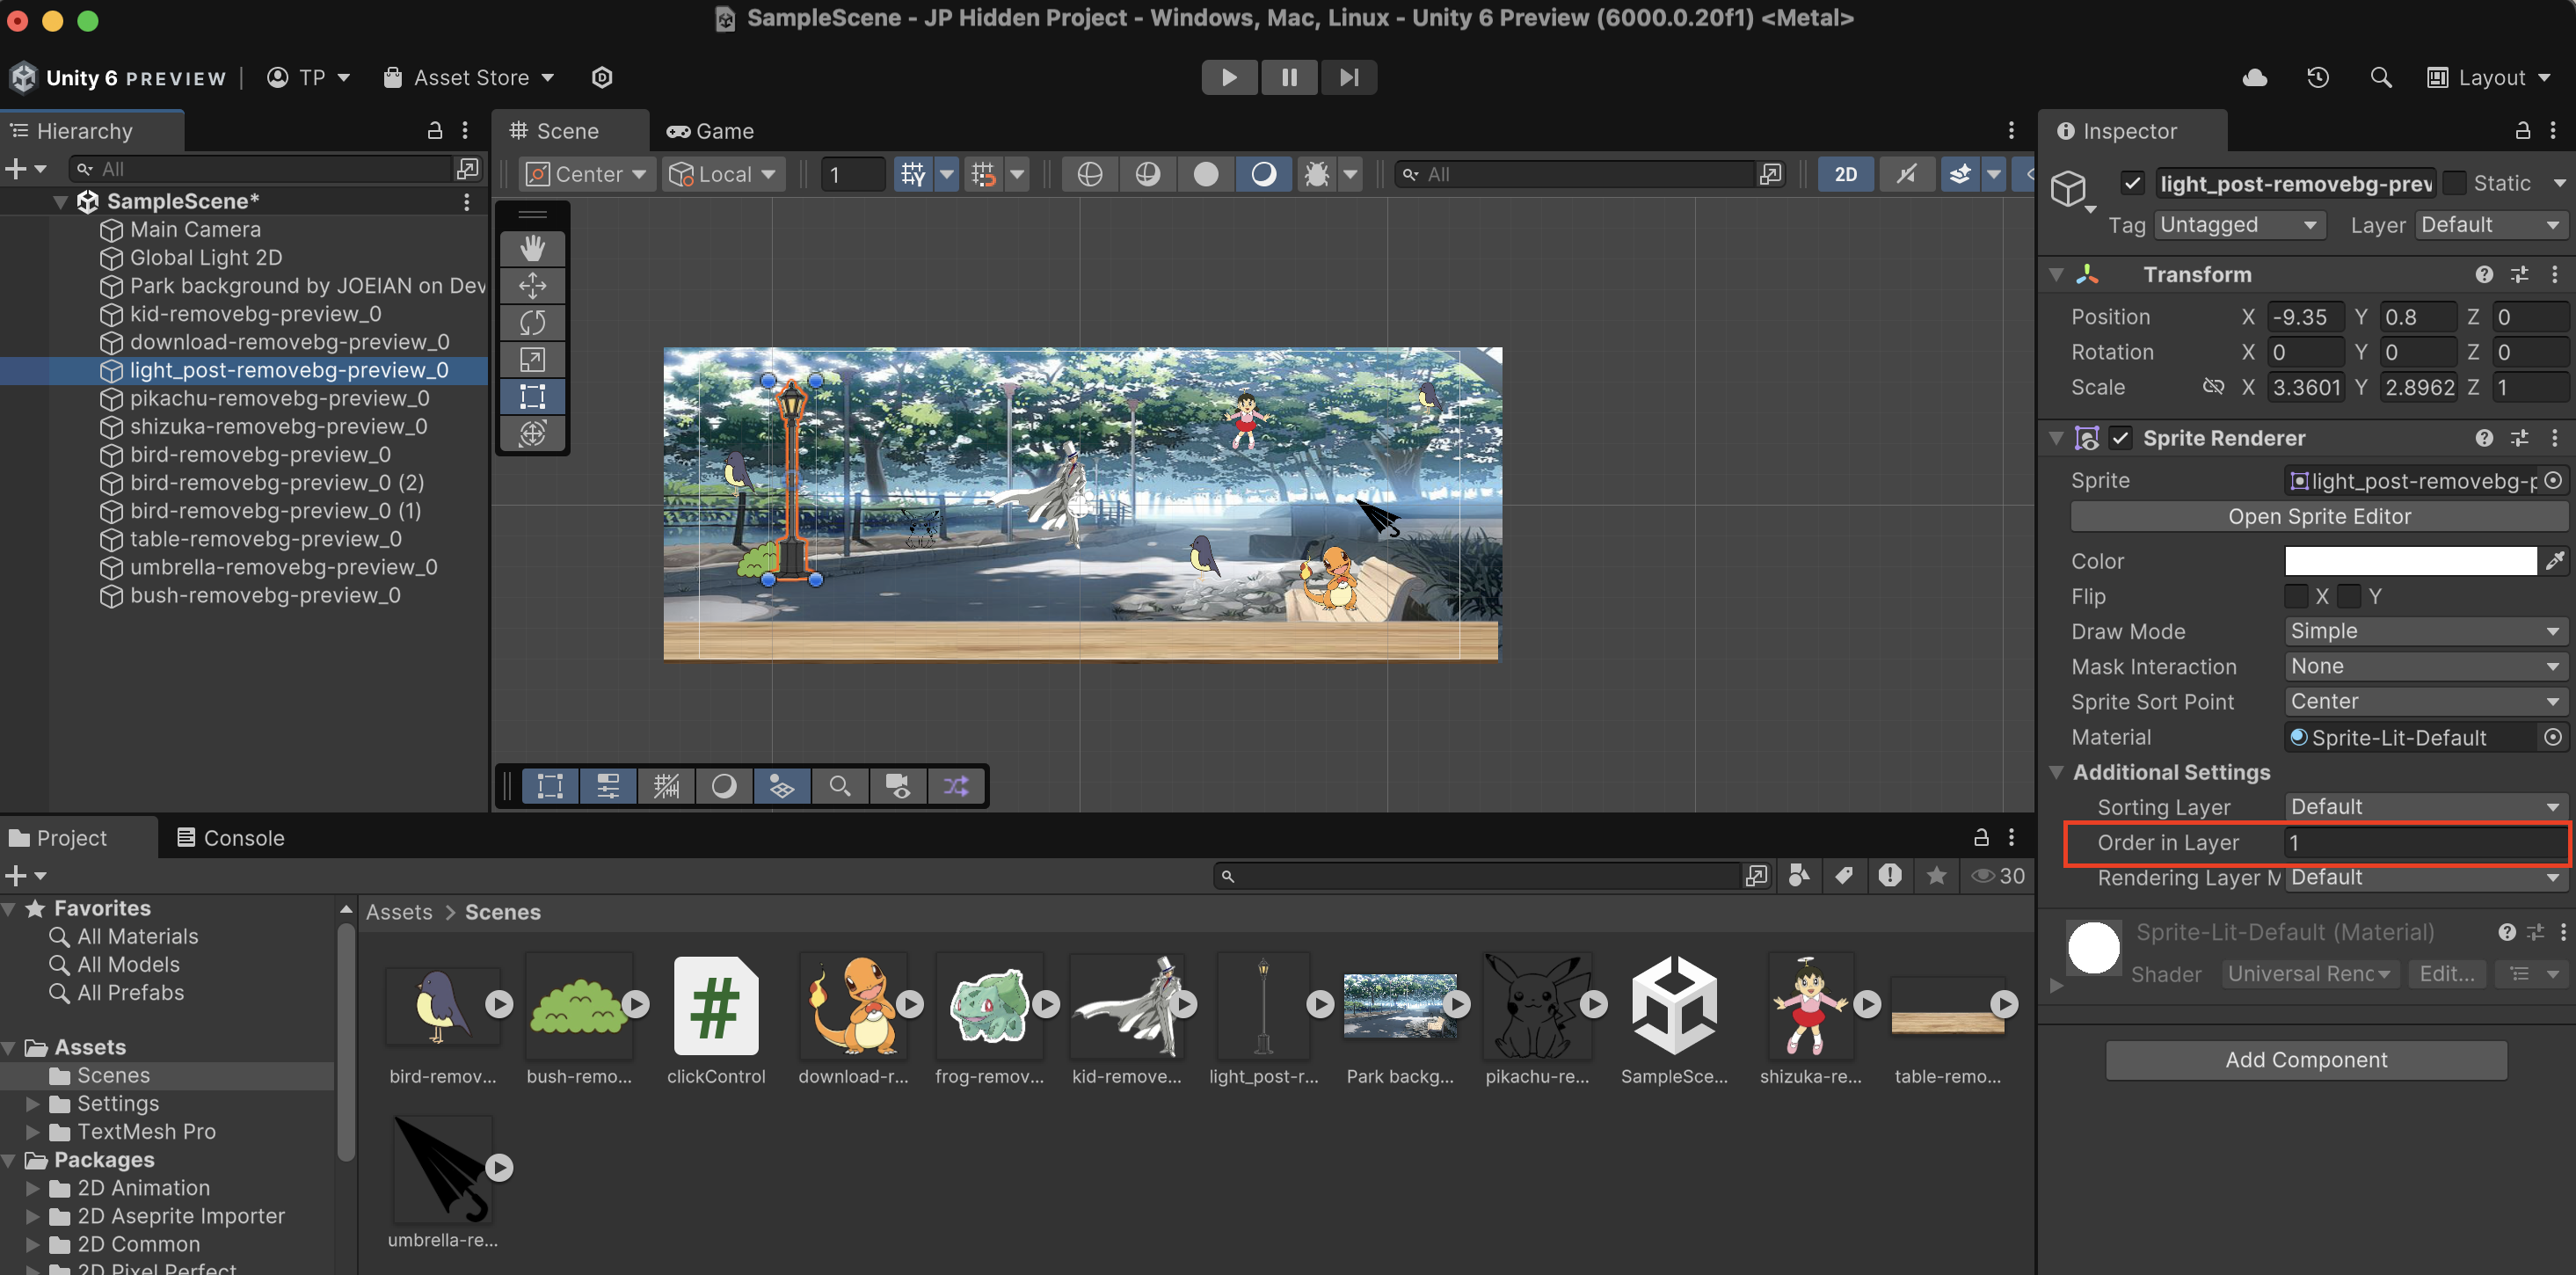This screenshot has width=2576, height=1275.
Task: Open the TP account menu
Action: tap(308, 77)
